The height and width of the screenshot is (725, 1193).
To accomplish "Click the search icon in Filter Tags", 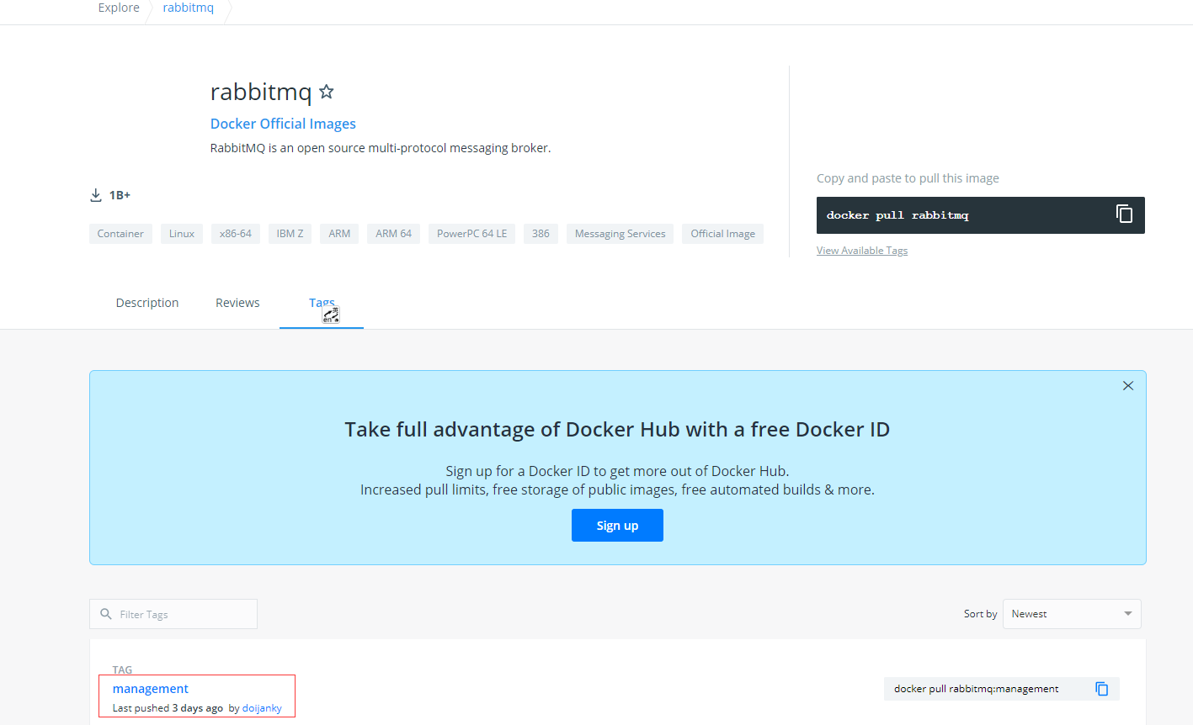I will (x=106, y=614).
